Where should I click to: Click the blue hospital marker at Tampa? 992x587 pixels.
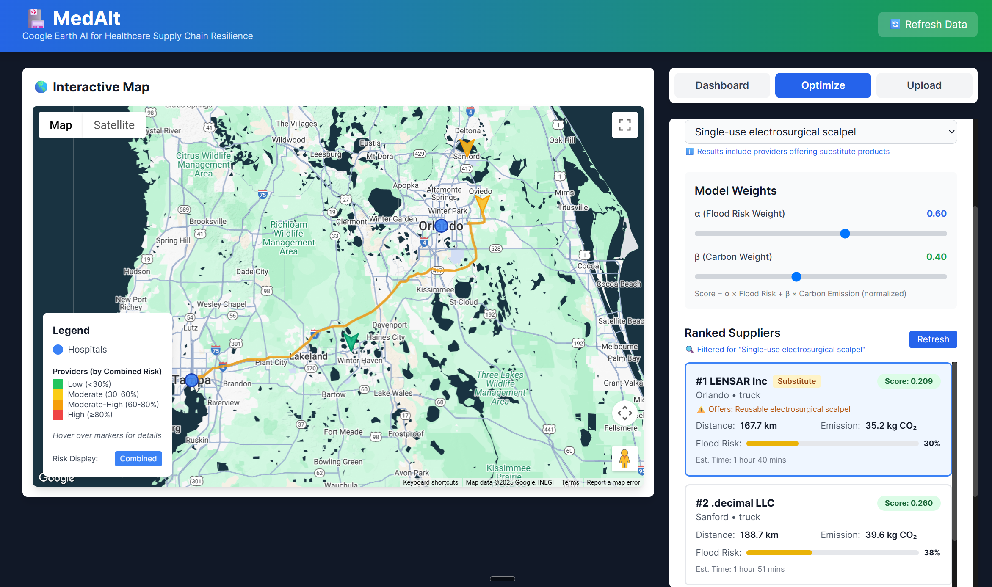point(192,380)
